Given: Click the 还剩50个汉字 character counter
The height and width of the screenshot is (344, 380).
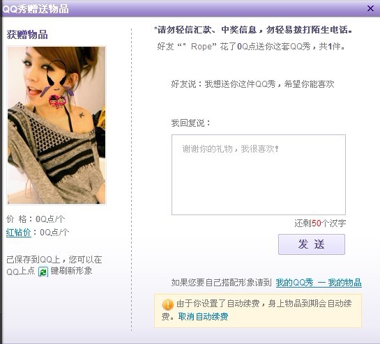Looking at the screenshot, I should pos(320,223).
